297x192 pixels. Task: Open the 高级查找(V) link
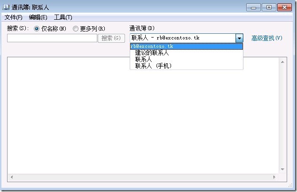click(x=266, y=38)
